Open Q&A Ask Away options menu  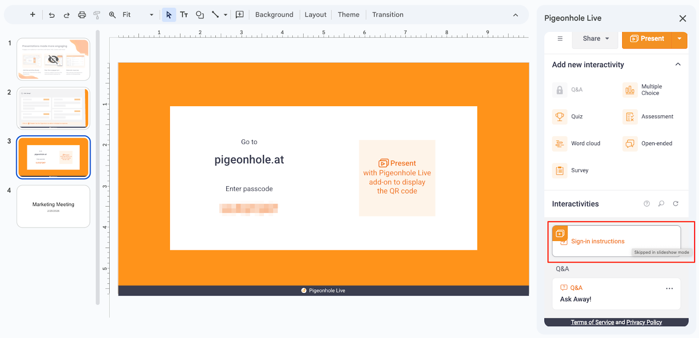point(669,289)
